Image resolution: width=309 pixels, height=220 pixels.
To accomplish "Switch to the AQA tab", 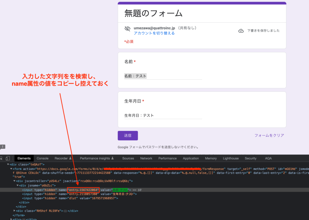I will (x=268, y=158).
